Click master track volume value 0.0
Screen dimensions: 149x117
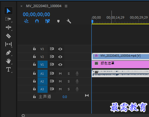pyautogui.click(x=65, y=97)
